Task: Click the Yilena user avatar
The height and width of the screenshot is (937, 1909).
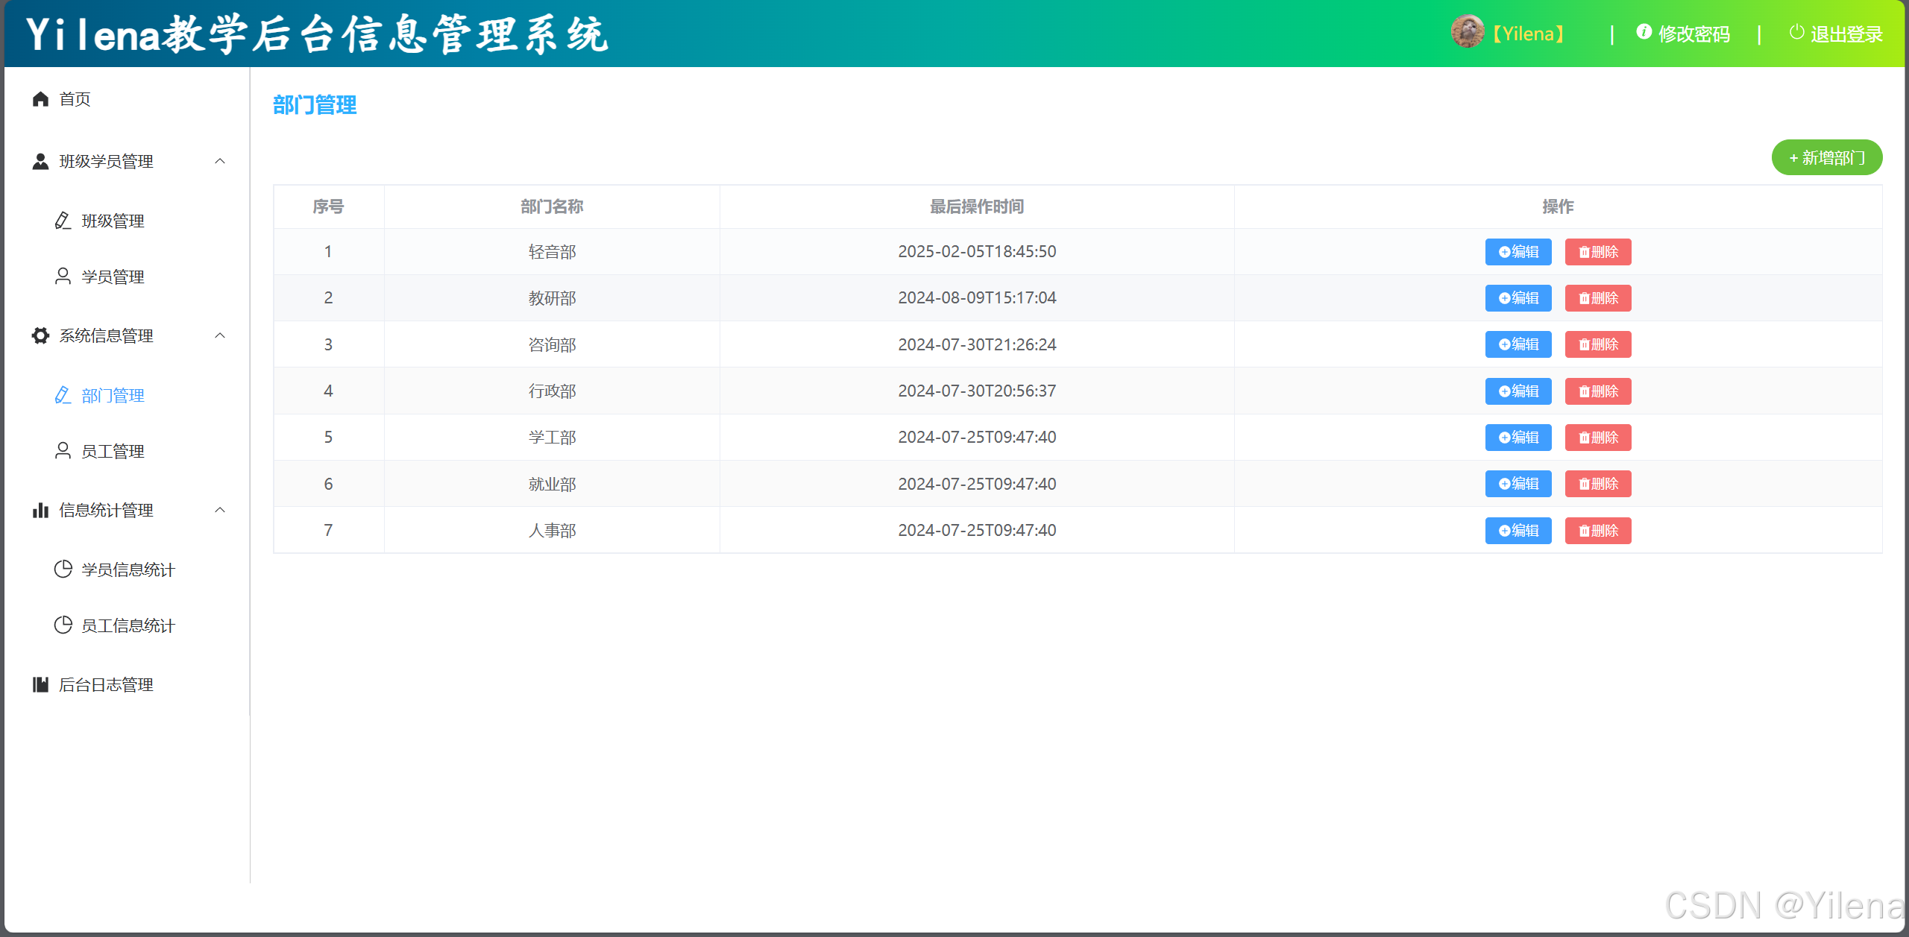Action: (1467, 33)
